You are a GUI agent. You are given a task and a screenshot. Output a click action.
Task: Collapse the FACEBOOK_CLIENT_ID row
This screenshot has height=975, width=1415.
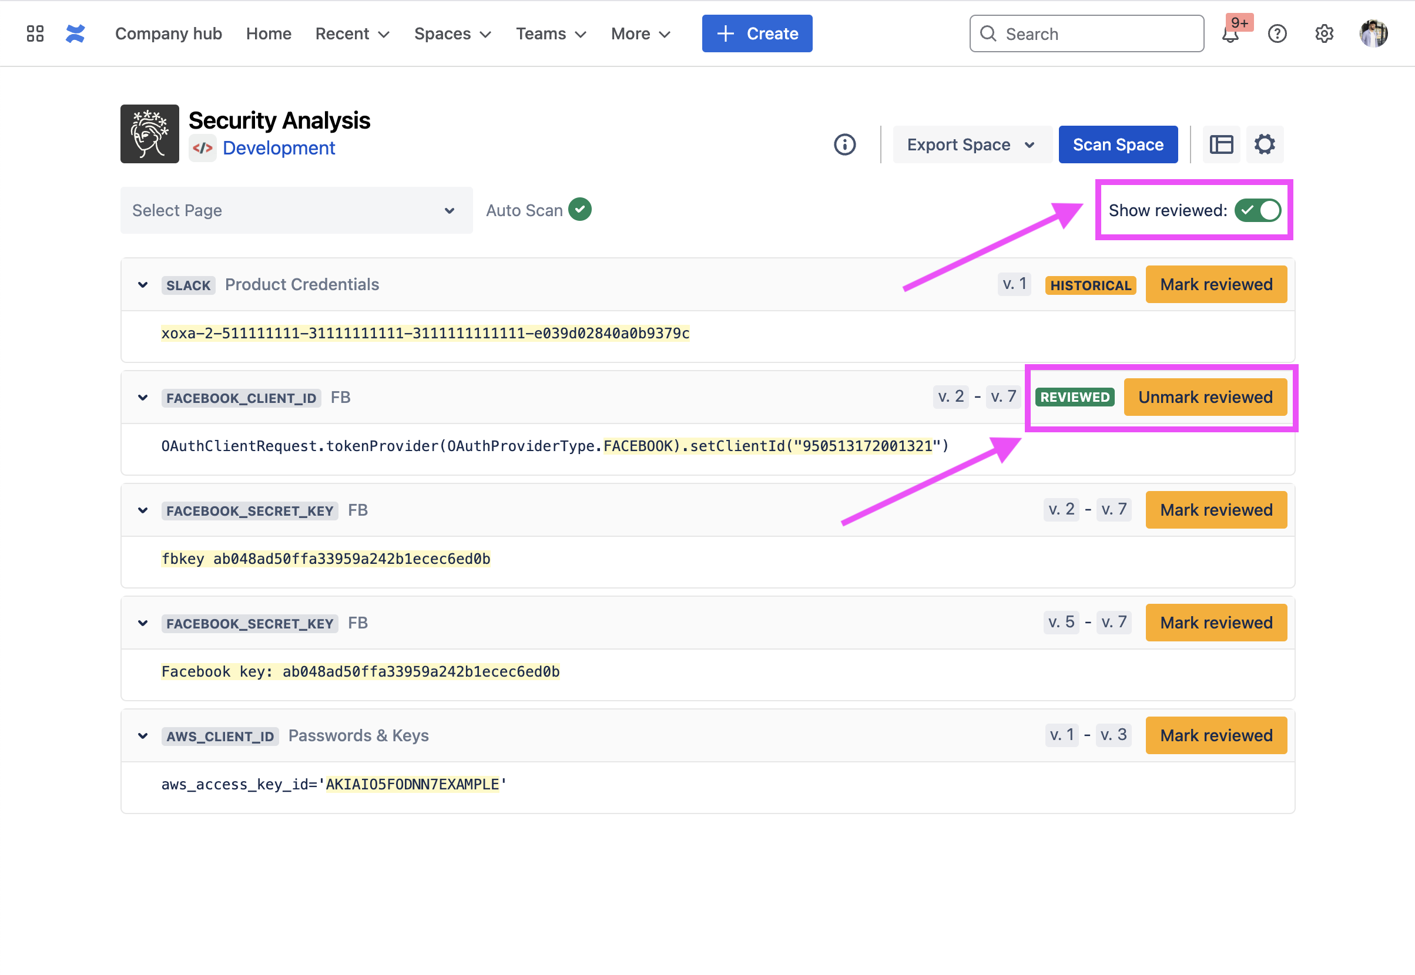143,398
